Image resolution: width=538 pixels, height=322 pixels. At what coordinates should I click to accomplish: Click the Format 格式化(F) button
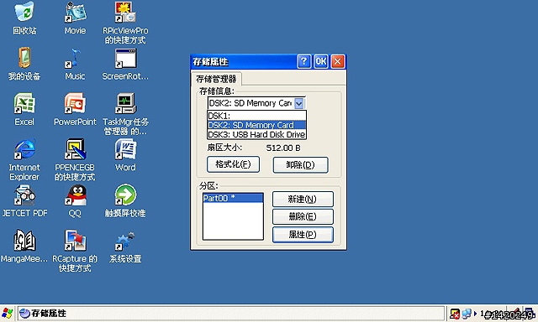click(x=233, y=164)
